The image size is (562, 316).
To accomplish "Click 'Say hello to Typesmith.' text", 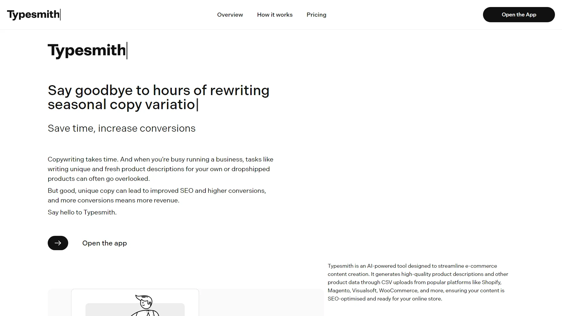I will coord(82,212).
